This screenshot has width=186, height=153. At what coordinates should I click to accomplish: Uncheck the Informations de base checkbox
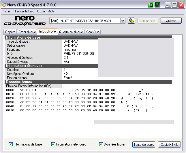click(11, 144)
